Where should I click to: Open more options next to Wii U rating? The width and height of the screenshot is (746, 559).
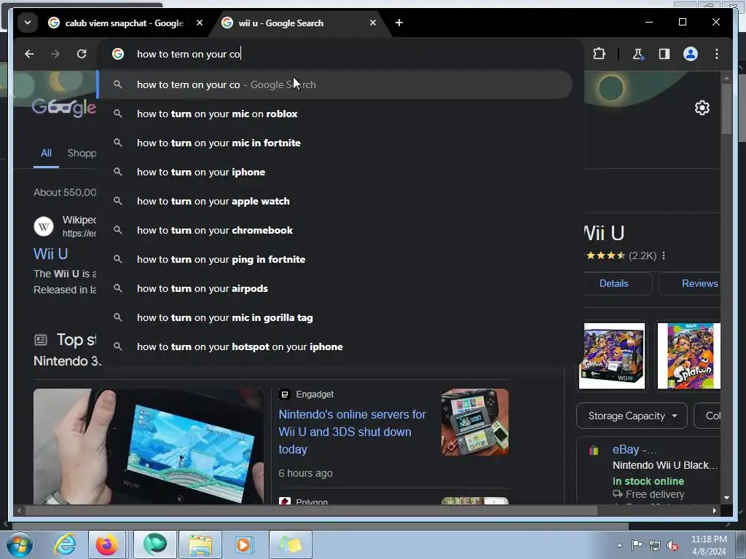coord(664,255)
